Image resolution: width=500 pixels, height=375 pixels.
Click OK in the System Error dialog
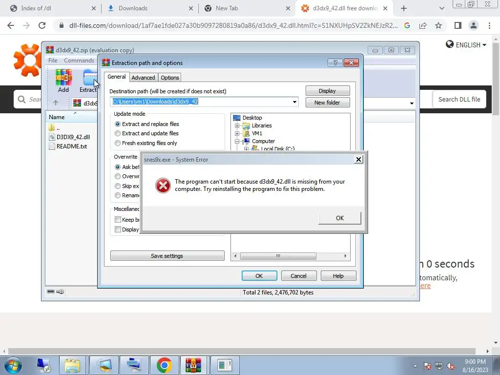point(340,218)
